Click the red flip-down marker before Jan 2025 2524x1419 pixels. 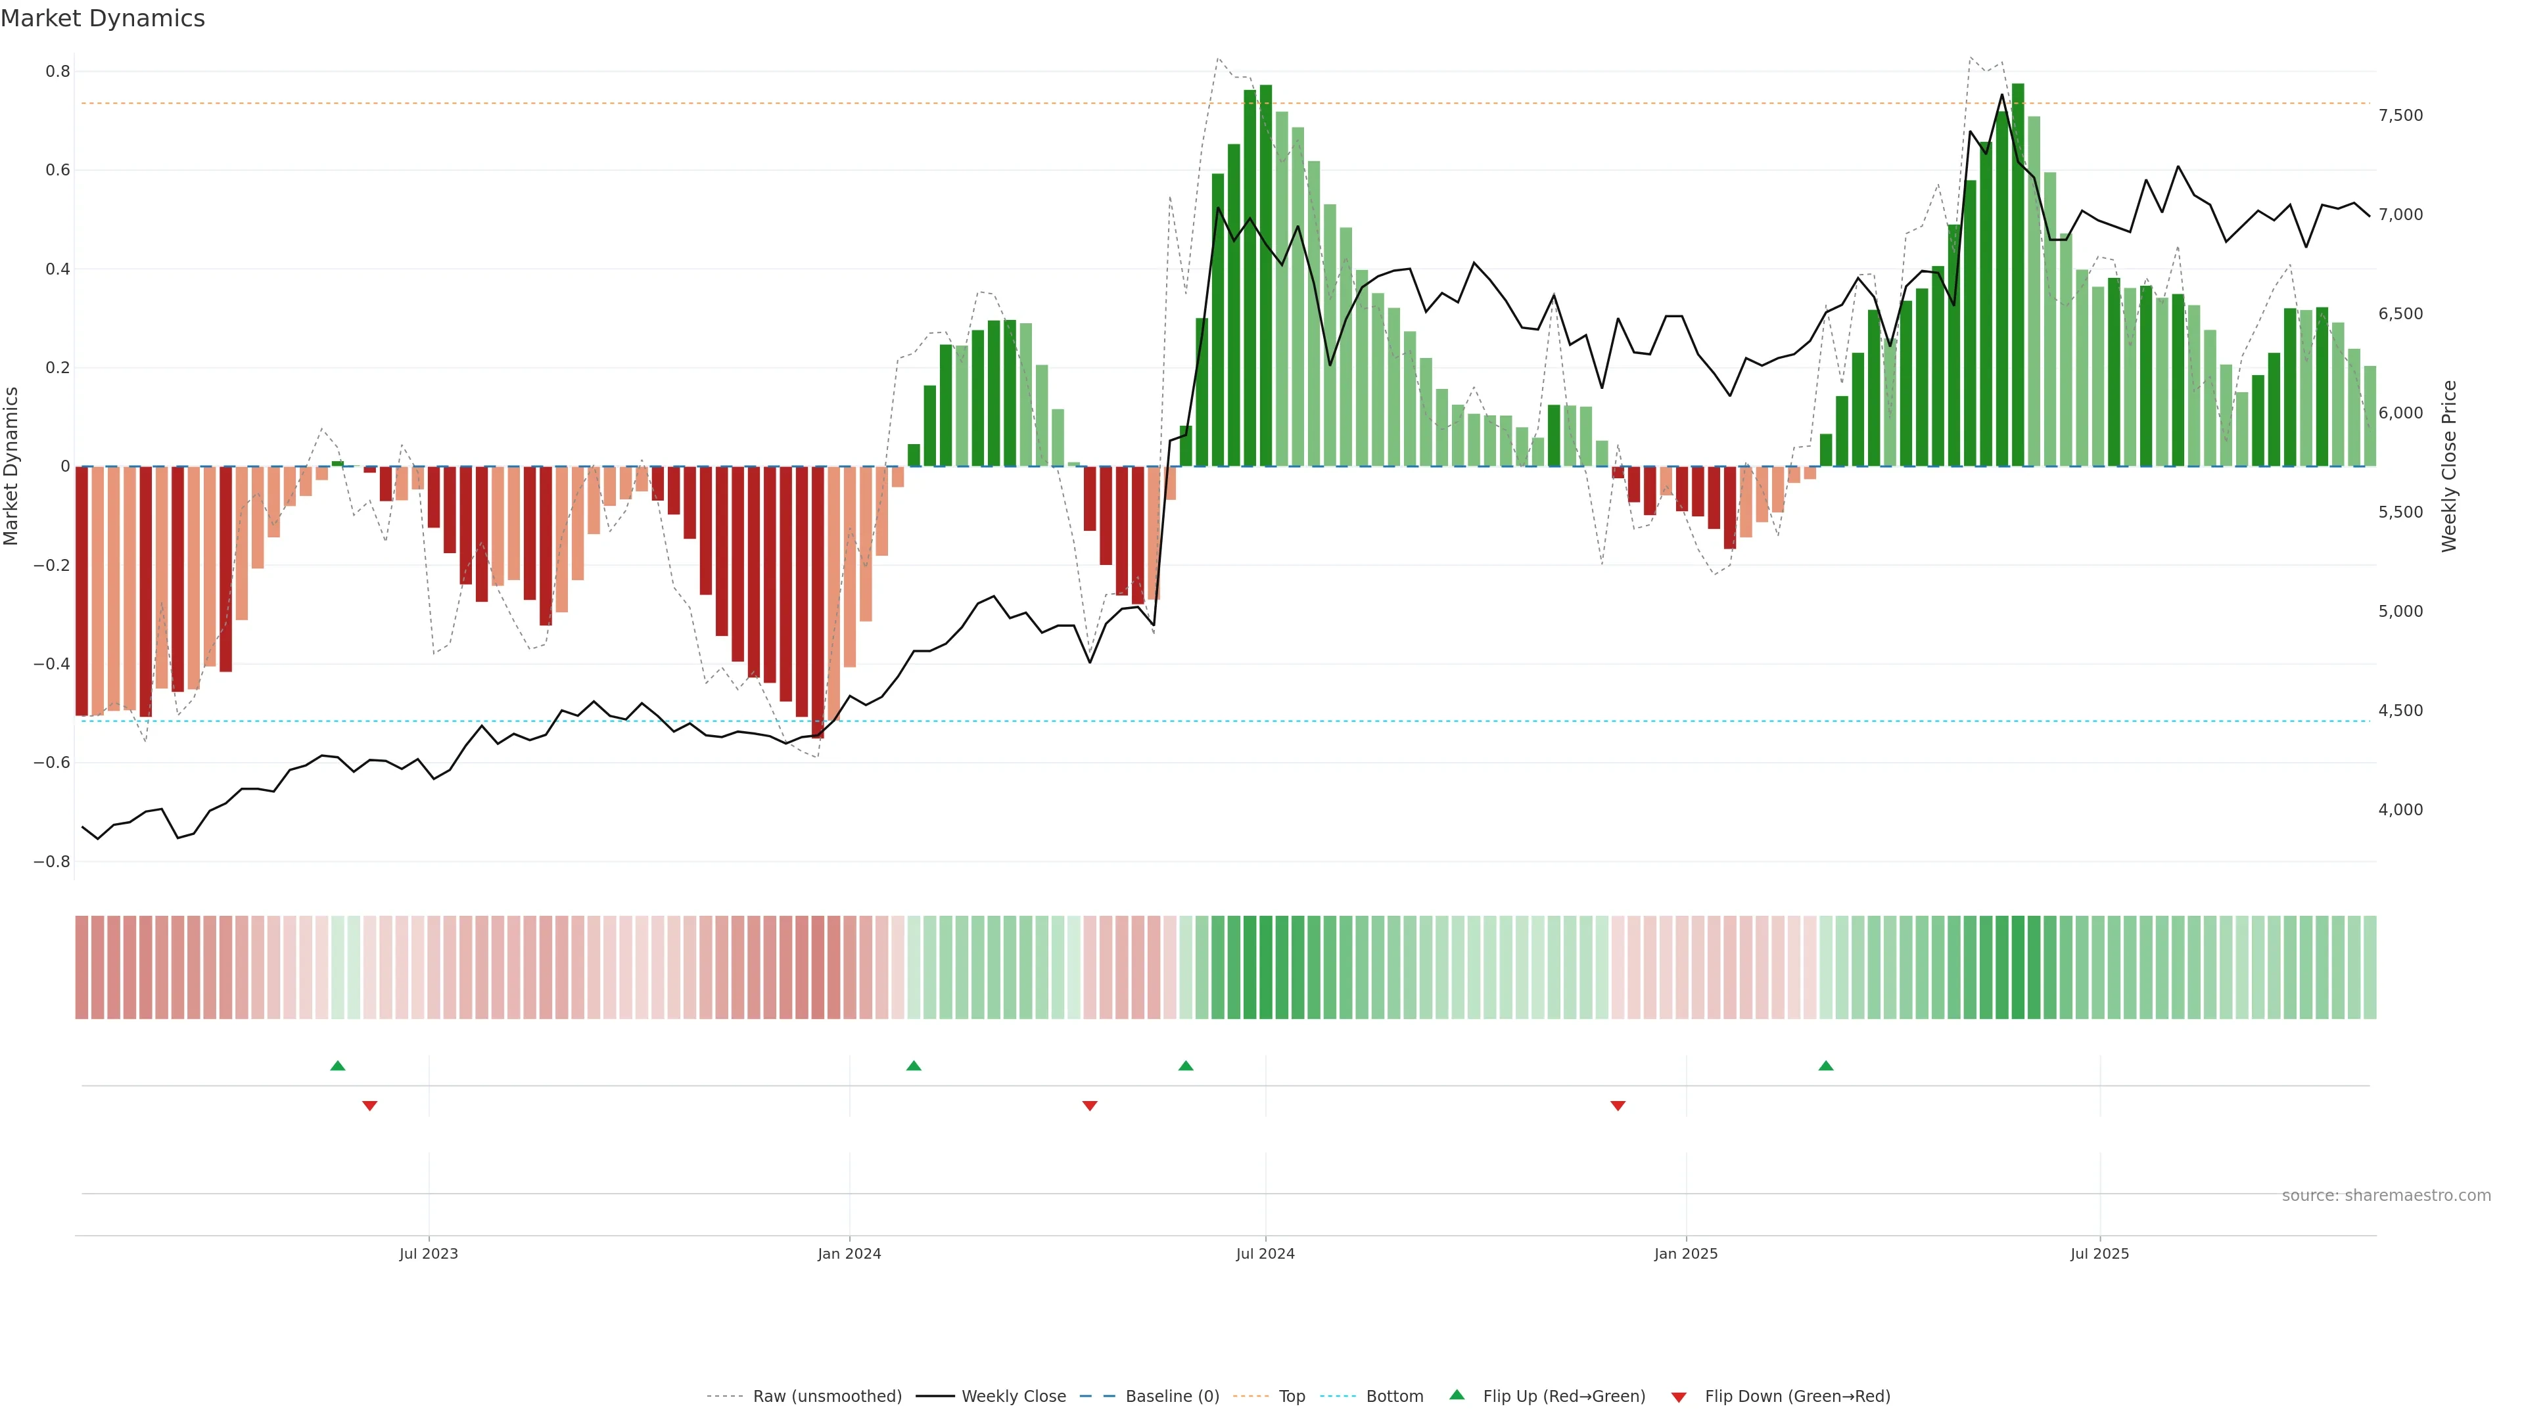(x=1618, y=1106)
